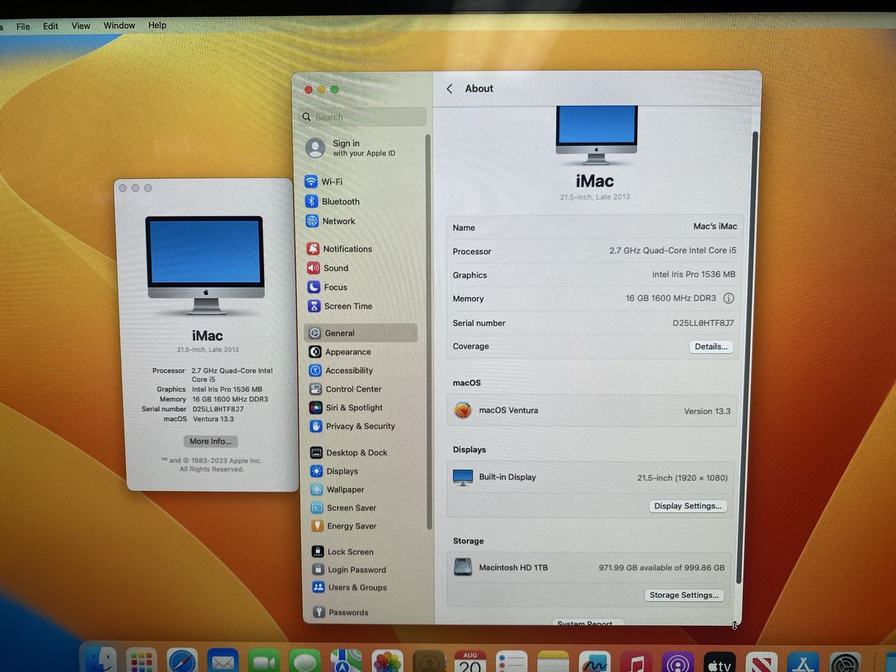Open Bluetooth settings in the sidebar

coord(333,201)
